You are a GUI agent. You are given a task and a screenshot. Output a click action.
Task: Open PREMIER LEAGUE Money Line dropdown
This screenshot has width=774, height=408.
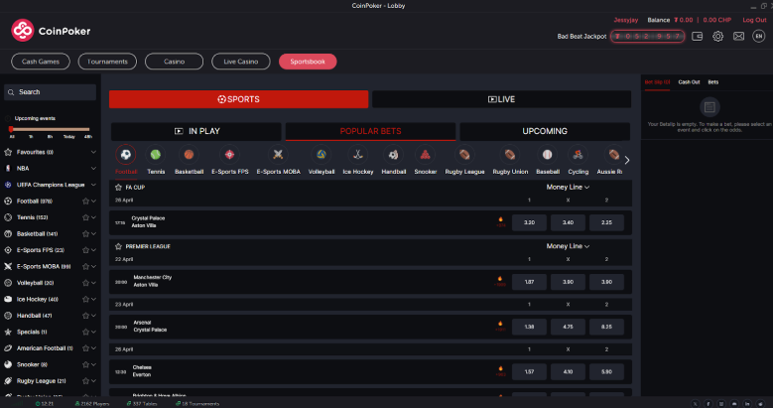[568, 246]
